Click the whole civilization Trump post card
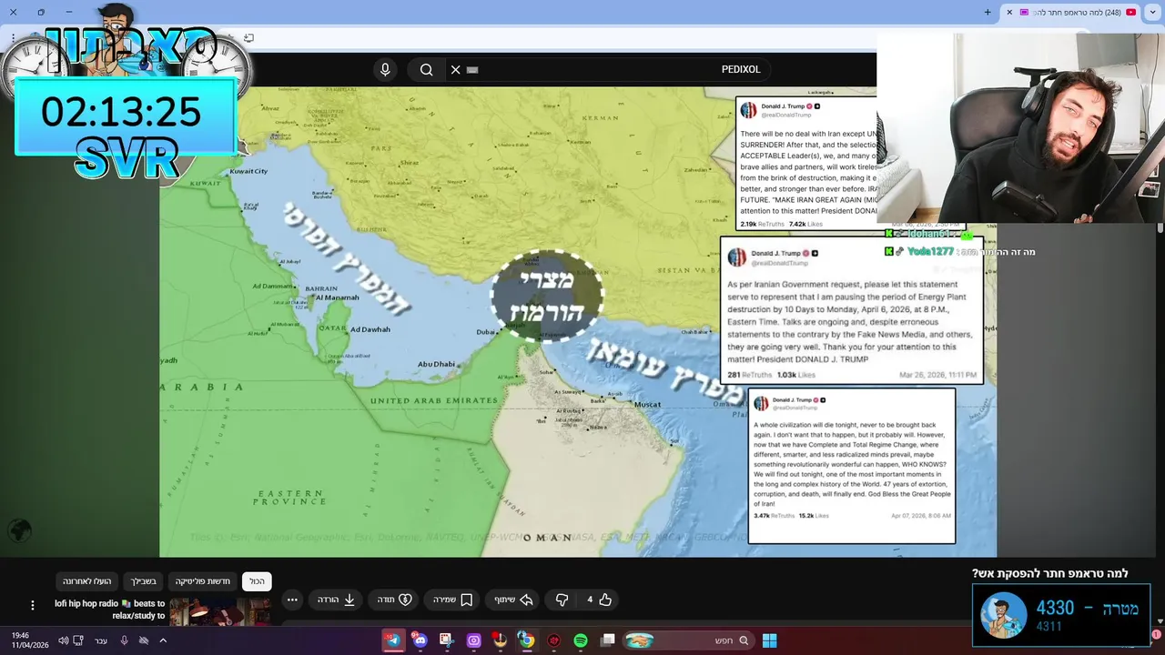The image size is (1165, 655). tap(852, 466)
